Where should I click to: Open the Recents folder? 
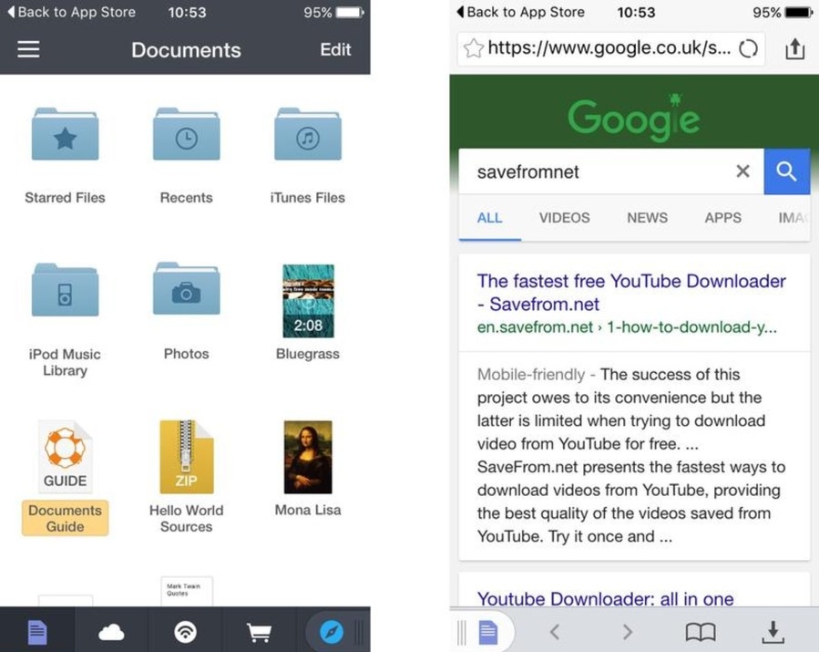(x=187, y=134)
